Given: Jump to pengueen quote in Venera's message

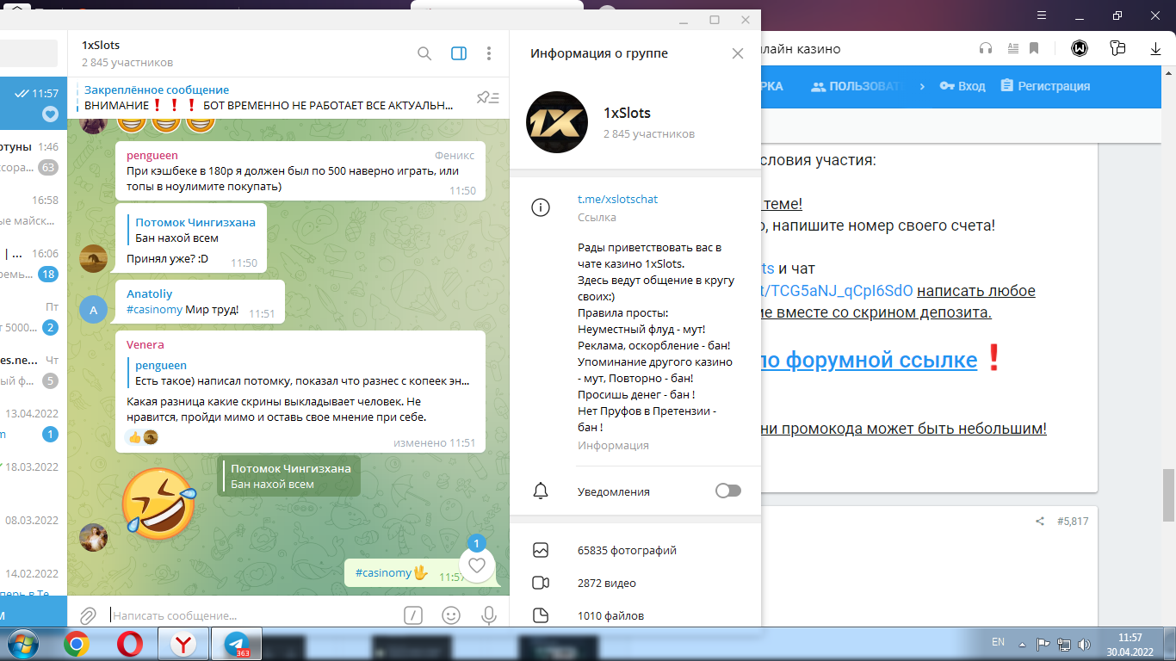Looking at the screenshot, I should (301, 373).
